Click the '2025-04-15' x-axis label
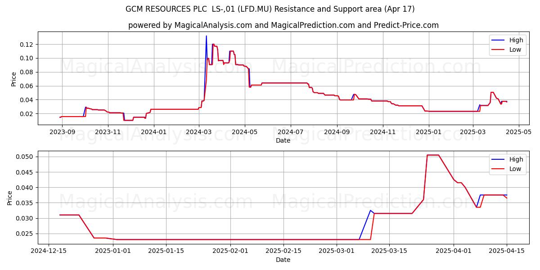This screenshot has height=270, width=540. (x=507, y=251)
